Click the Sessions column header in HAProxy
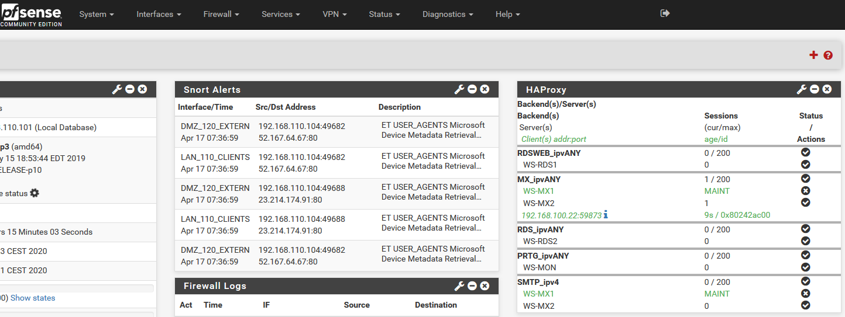The width and height of the screenshot is (845, 317). coord(721,116)
